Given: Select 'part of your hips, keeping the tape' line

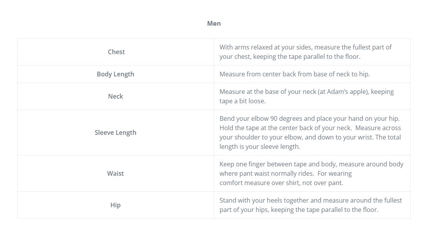Looking at the screenshot, I should point(299,210).
